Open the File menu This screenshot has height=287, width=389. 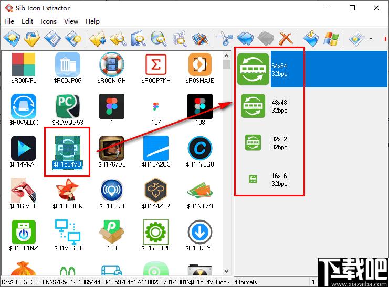(9, 21)
